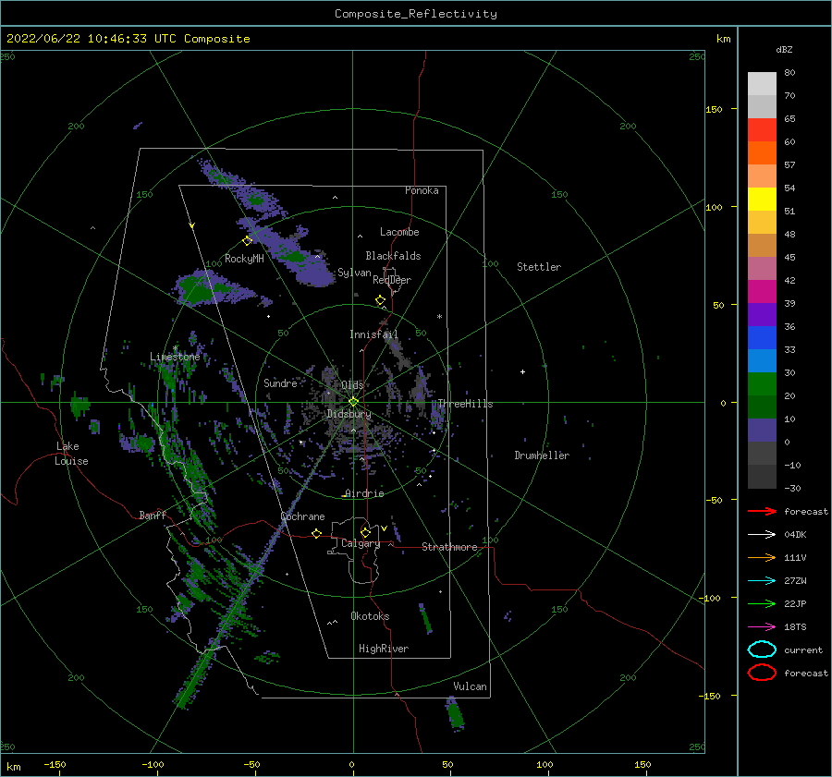Click the HighRiver label
The image size is (832, 777).
coord(384,649)
